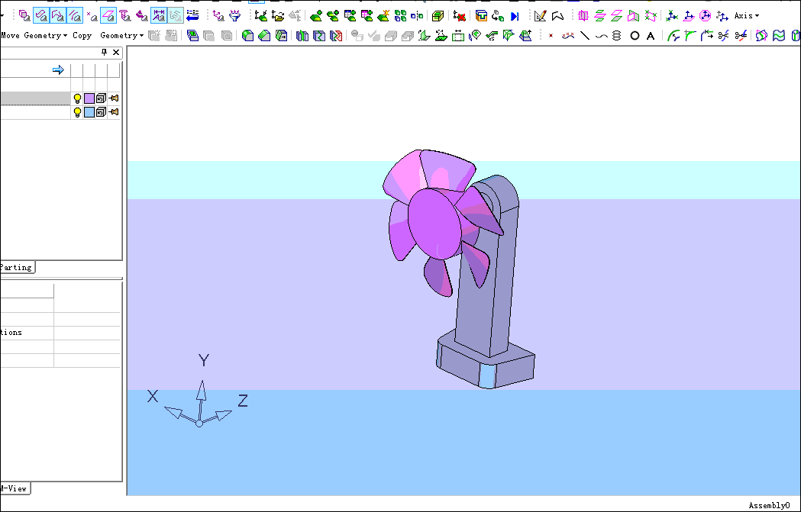The width and height of the screenshot is (801, 512).
Task: Open the Axis dropdown
Action: point(746,16)
